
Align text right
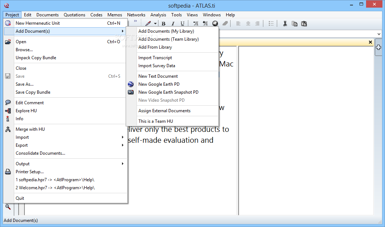click(x=257, y=24)
